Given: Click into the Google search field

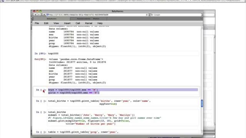Looking at the screenshot, I should [x=176, y=15].
